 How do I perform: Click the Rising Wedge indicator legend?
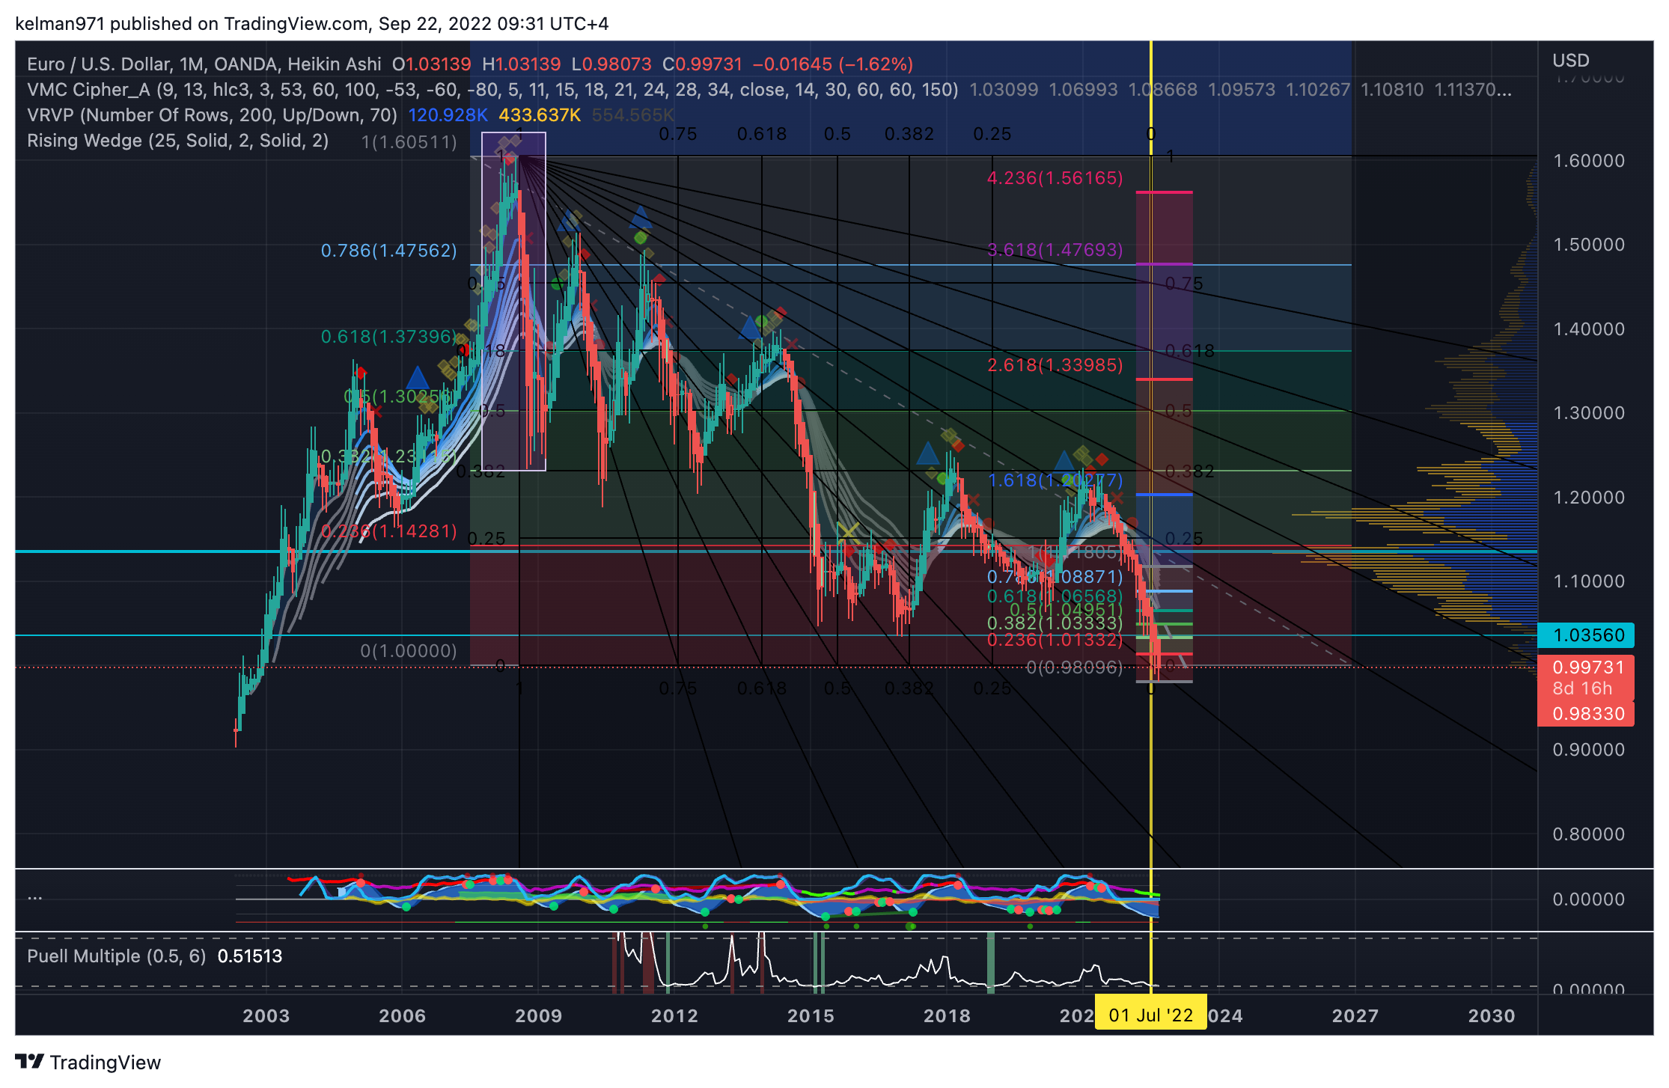[x=177, y=141]
